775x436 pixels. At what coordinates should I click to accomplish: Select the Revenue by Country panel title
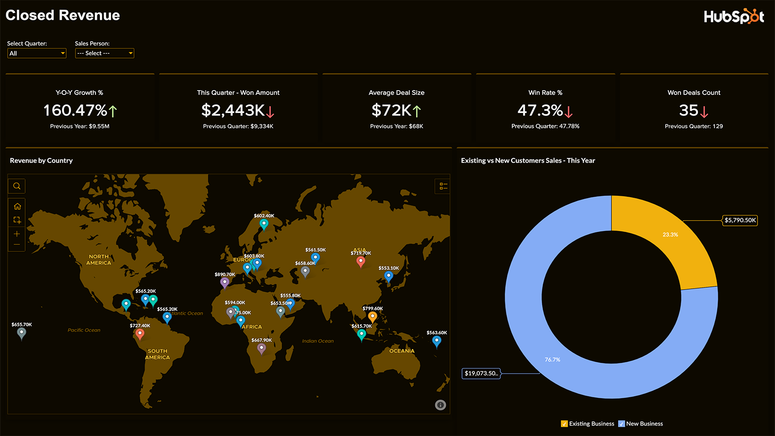[x=41, y=160]
